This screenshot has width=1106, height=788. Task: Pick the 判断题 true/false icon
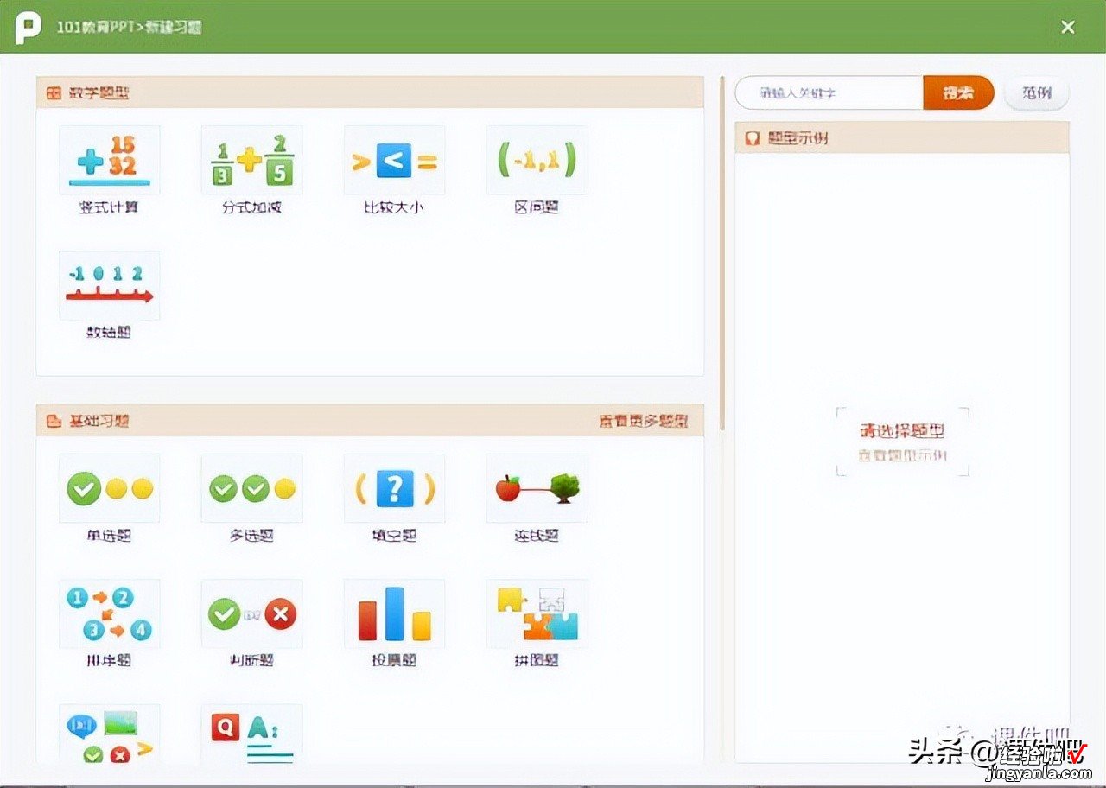[251, 614]
